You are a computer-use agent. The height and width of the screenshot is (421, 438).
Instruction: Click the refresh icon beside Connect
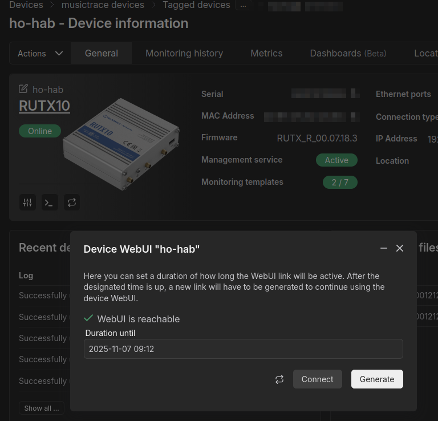click(x=279, y=379)
